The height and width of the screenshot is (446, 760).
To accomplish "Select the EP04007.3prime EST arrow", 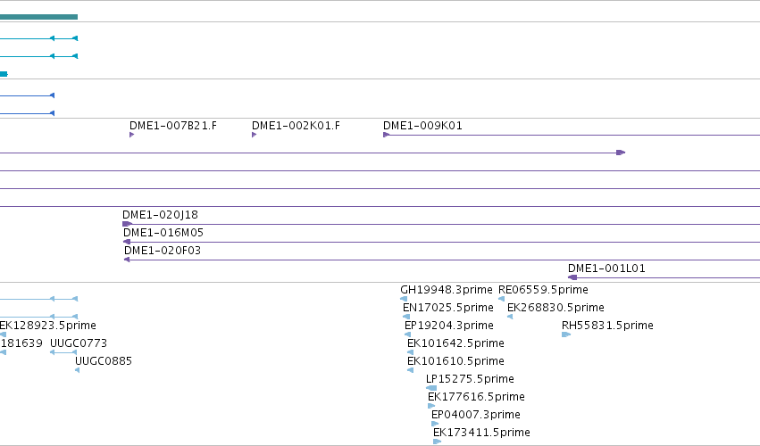I will 435,424.
